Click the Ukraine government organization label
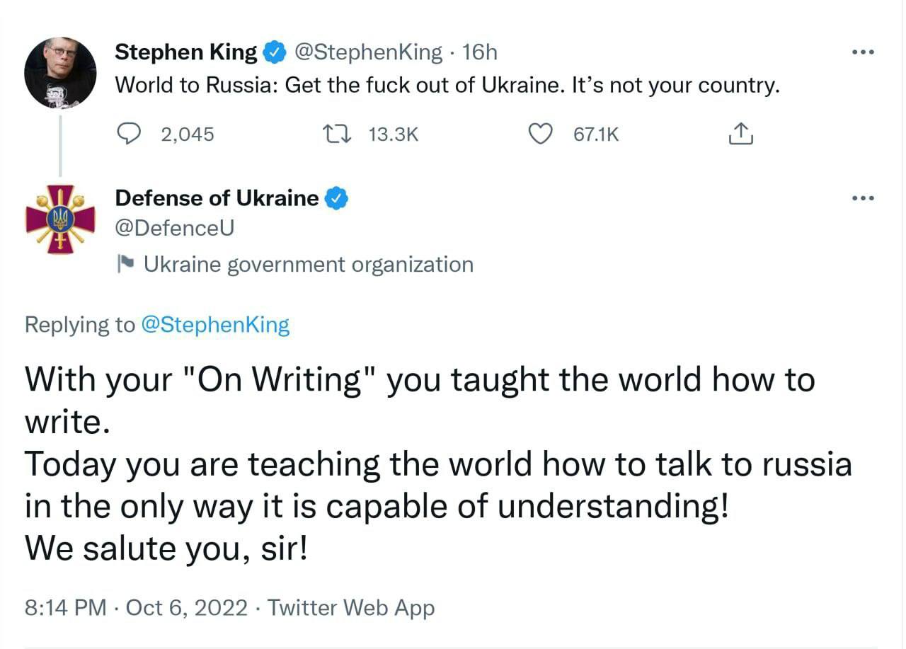Screen dimensions: 906x649 pyautogui.click(x=308, y=265)
